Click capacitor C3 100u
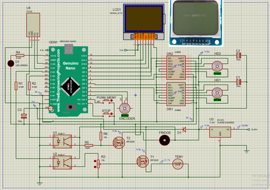The width and height of the screenshot is (270, 190). click(24, 116)
